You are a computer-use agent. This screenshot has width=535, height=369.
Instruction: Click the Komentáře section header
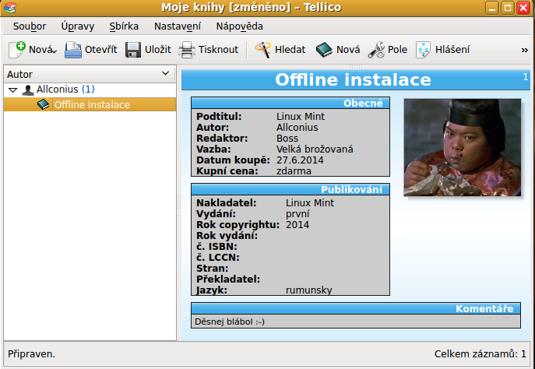[356, 308]
